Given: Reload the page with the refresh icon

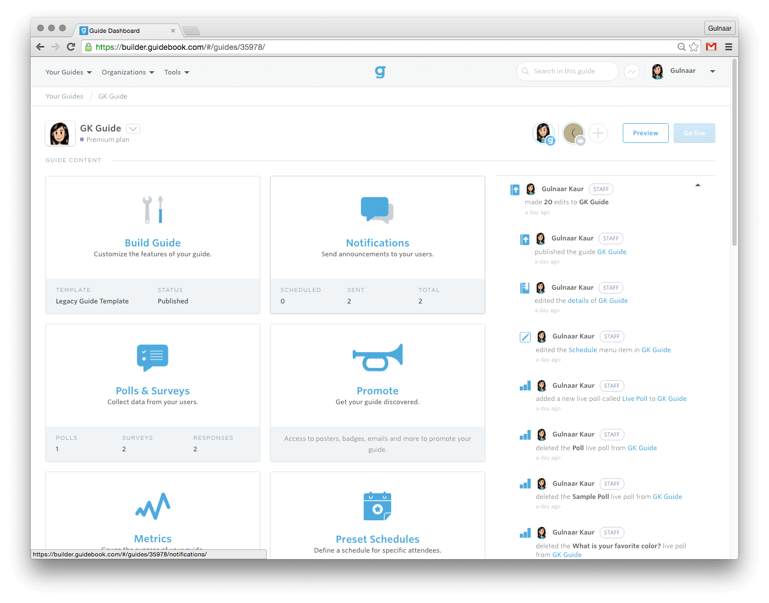Looking at the screenshot, I should pyautogui.click(x=71, y=47).
